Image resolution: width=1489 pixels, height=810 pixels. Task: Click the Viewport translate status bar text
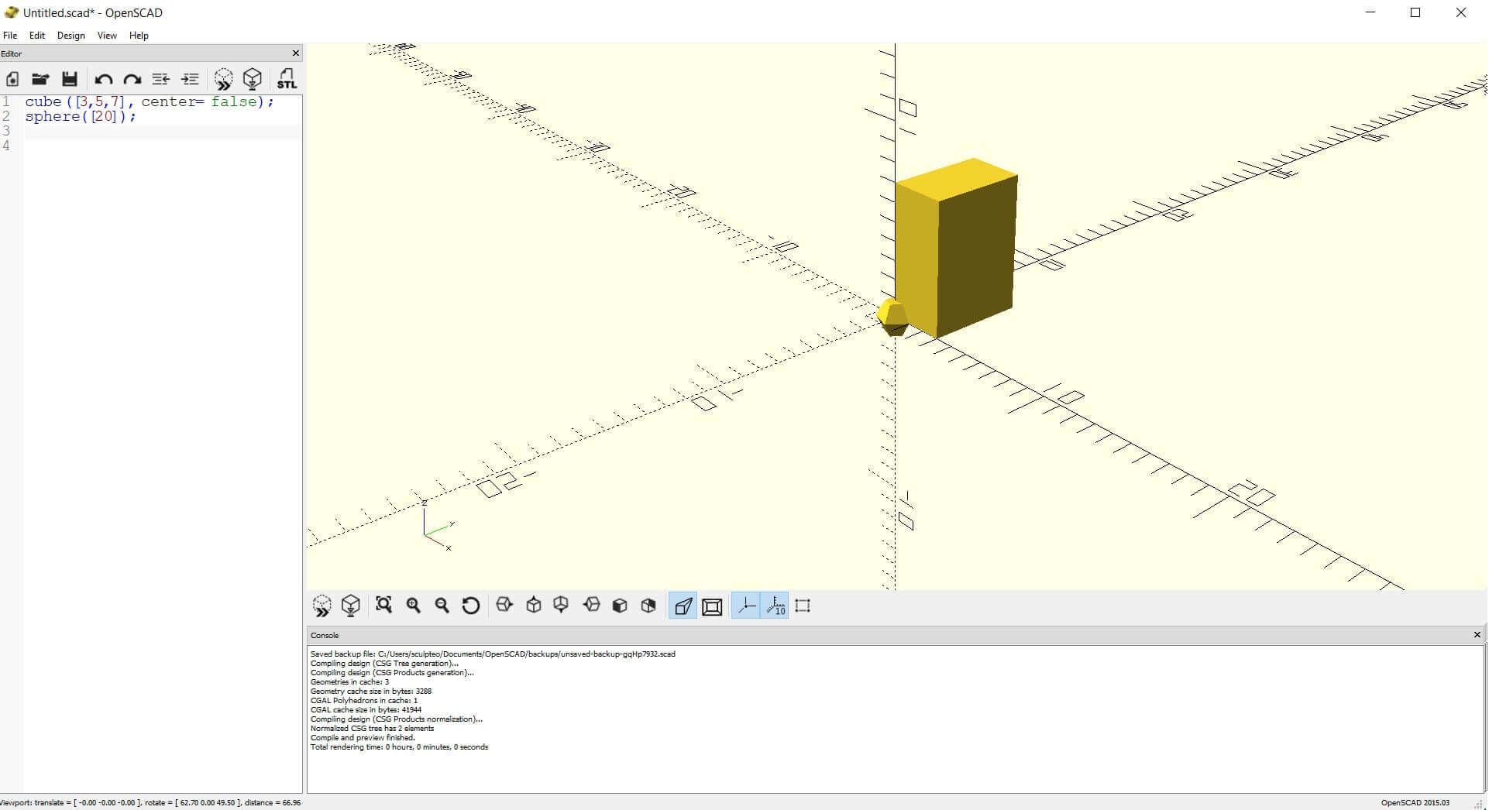coord(150,803)
